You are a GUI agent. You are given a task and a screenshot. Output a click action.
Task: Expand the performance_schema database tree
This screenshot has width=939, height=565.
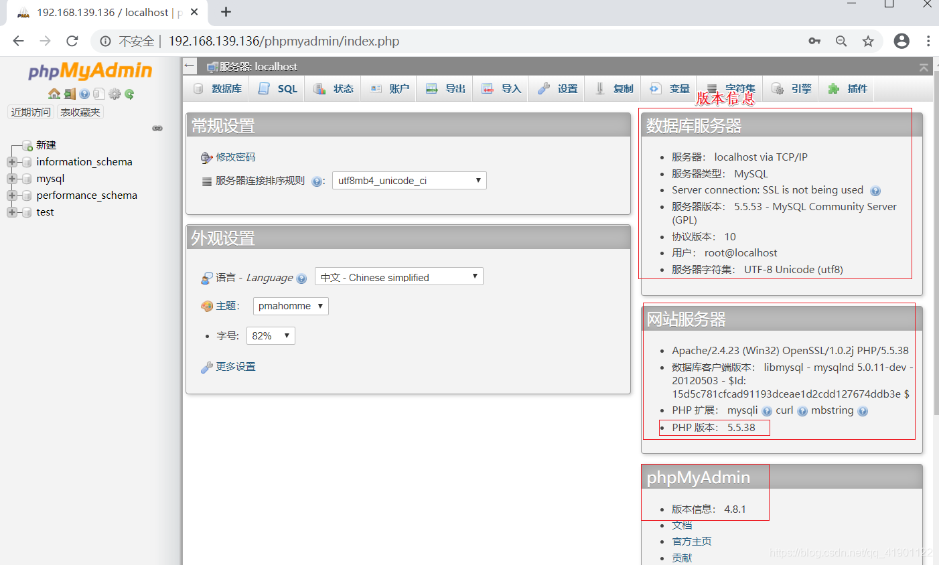11,195
